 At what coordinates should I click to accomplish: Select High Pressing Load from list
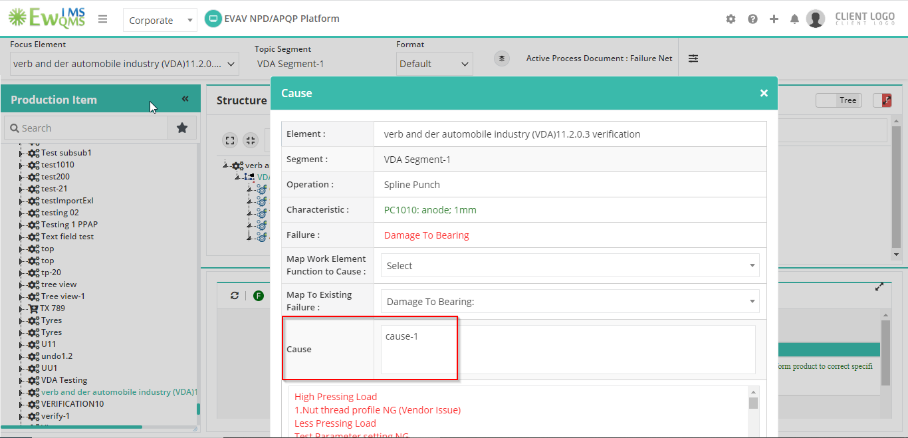[336, 397]
